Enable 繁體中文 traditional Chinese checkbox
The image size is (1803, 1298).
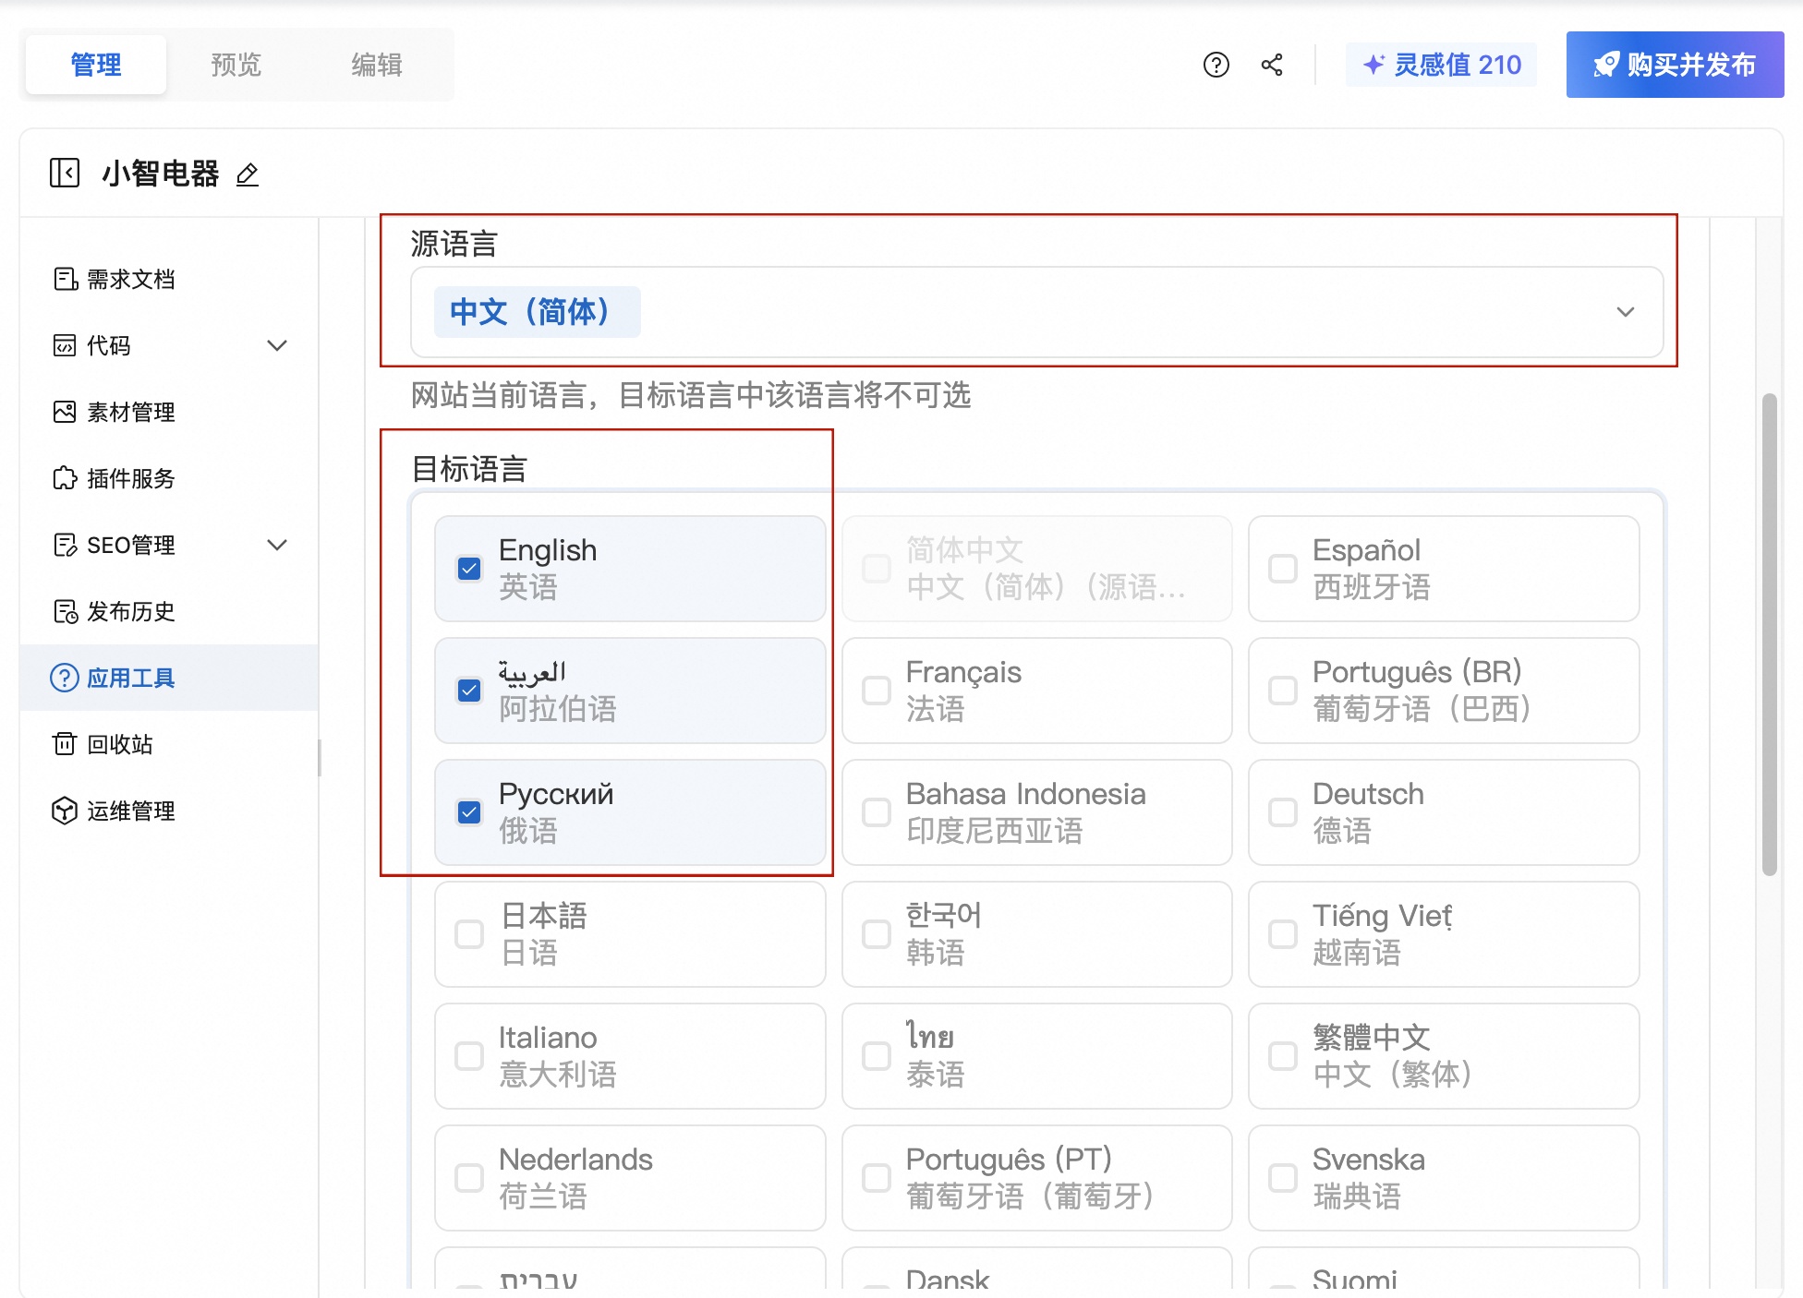click(x=1283, y=1056)
